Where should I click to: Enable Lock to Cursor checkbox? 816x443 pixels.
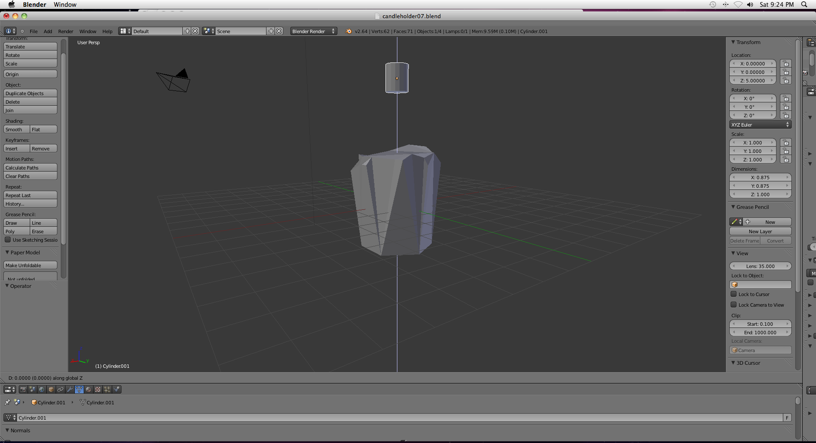pos(734,294)
